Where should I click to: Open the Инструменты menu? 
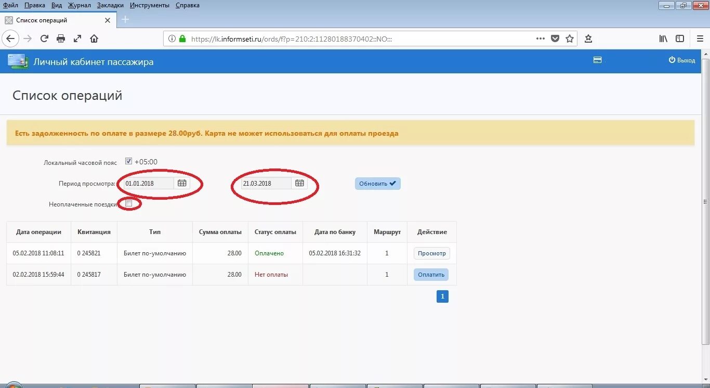coord(150,5)
